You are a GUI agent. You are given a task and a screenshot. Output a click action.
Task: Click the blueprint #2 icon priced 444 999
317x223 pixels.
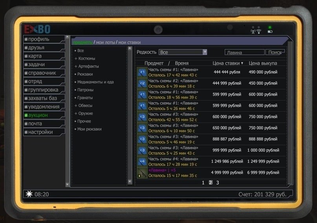pos(142,83)
